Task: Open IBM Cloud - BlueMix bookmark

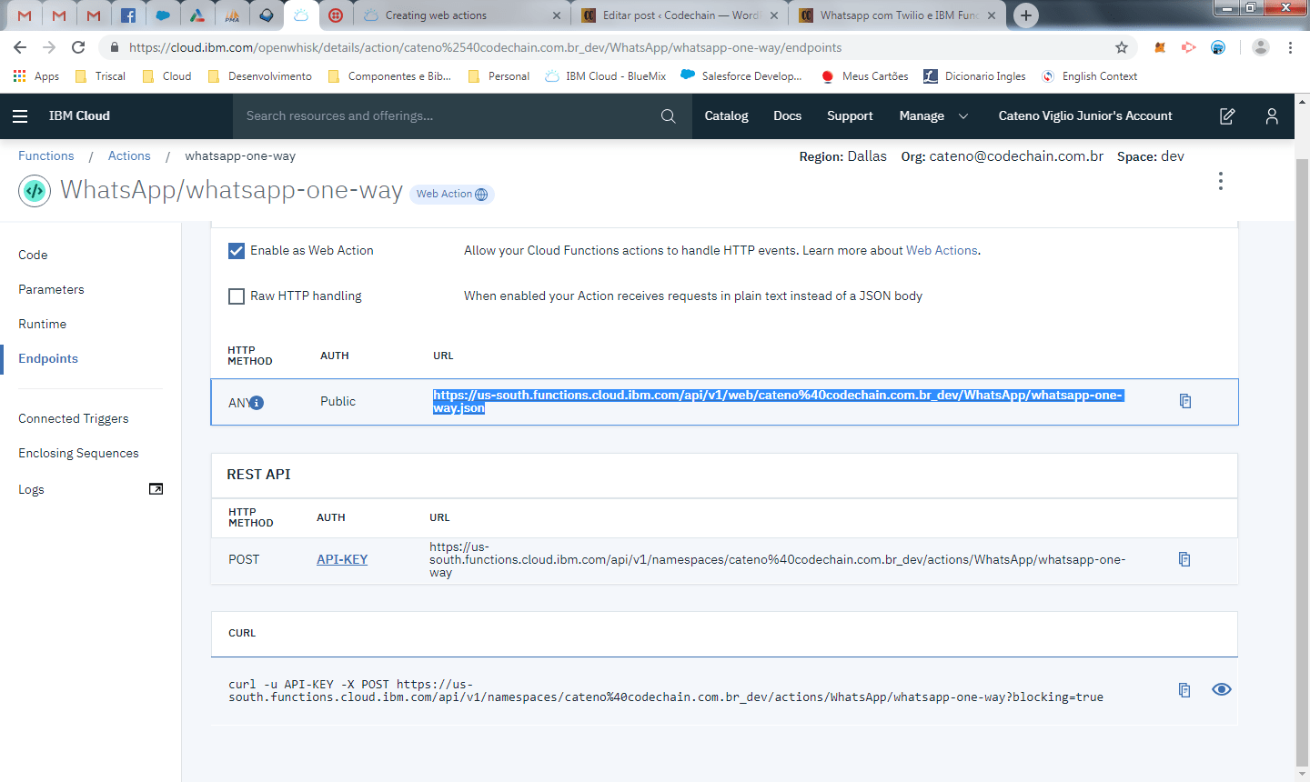Action: tap(606, 76)
